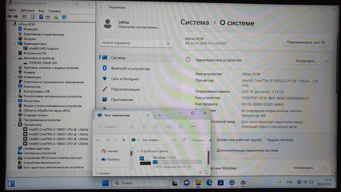Image resolution: width=341 pixels, height=192 pixels.
Task: Click the Найти параметр search field
Action: coord(136,43)
